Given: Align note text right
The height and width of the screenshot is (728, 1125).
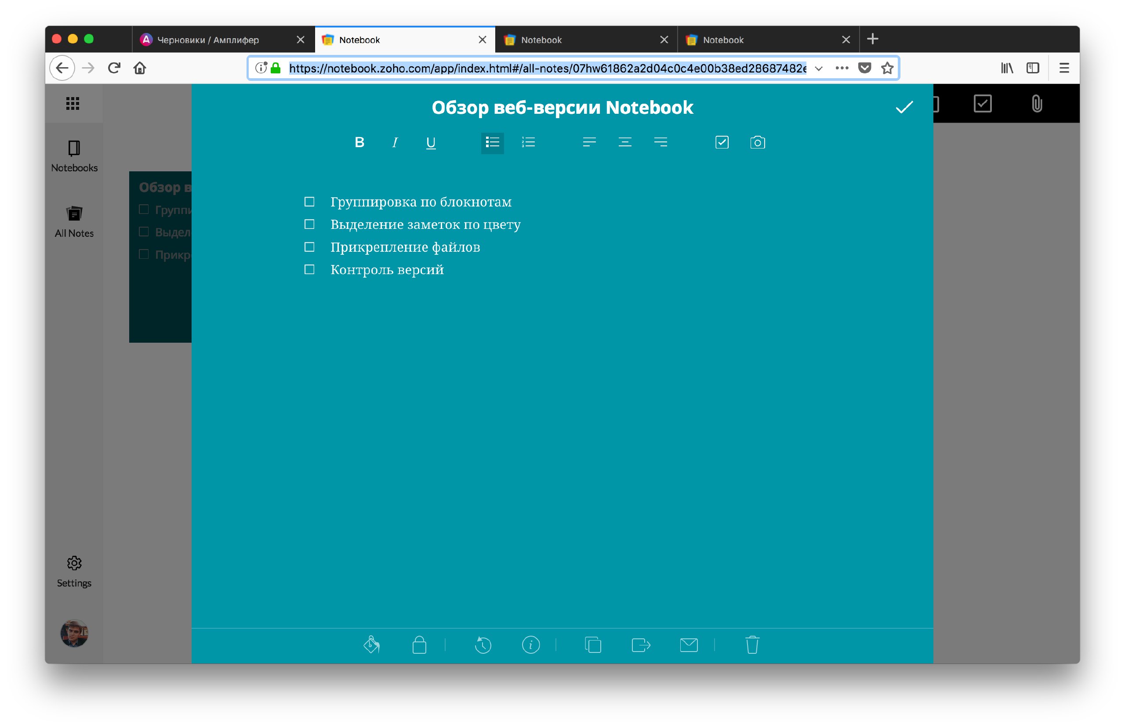Looking at the screenshot, I should (660, 142).
